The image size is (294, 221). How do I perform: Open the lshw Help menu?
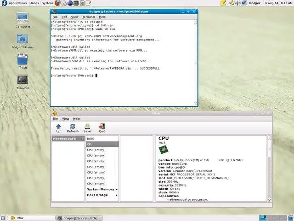[76, 119]
